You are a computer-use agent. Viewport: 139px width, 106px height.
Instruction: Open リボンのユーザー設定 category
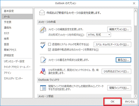click(x=17, y=61)
